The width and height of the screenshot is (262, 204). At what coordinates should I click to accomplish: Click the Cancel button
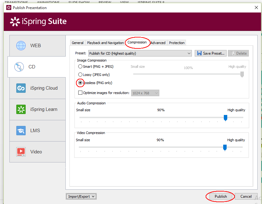[x=246, y=197]
